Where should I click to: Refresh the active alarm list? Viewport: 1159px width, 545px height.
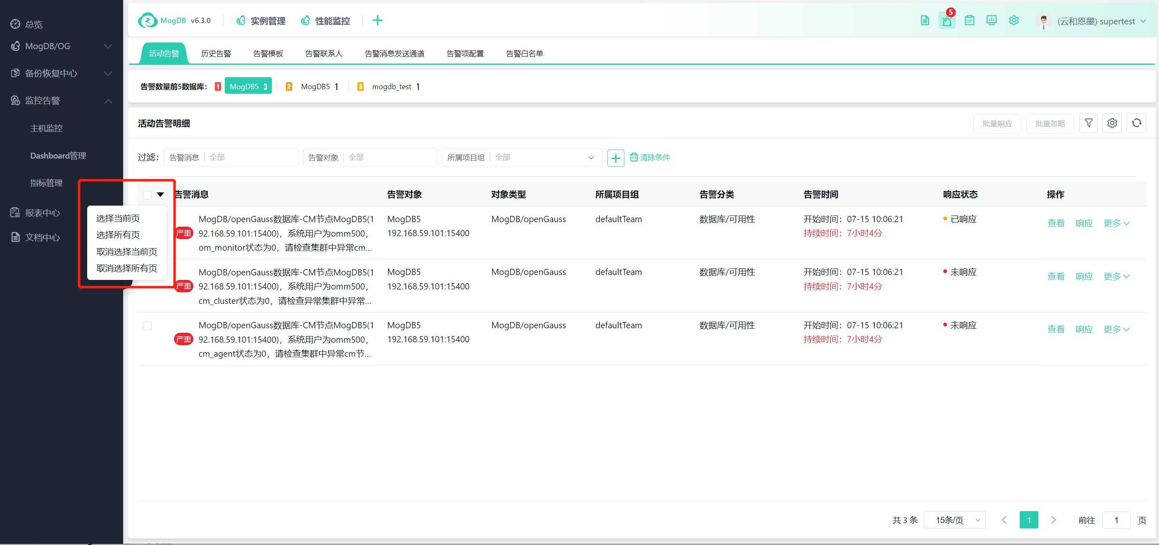(x=1137, y=123)
